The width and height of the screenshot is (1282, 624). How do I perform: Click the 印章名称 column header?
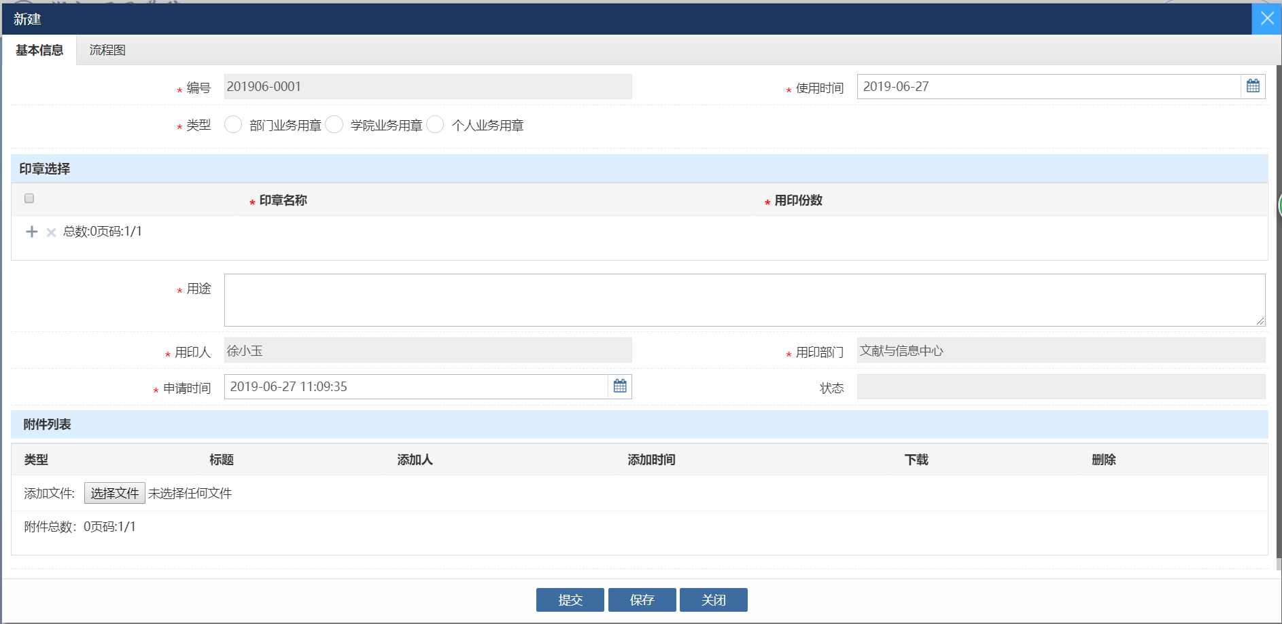[x=283, y=200]
